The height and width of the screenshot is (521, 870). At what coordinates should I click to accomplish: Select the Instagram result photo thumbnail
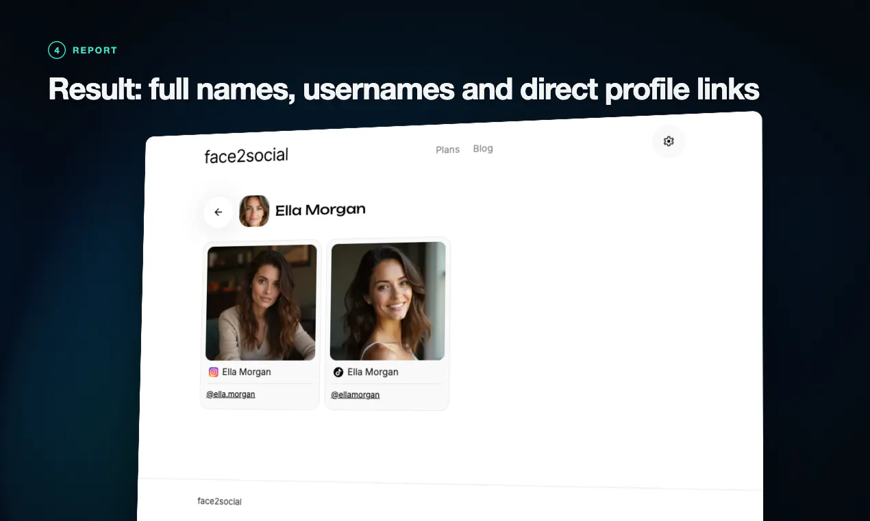261,302
